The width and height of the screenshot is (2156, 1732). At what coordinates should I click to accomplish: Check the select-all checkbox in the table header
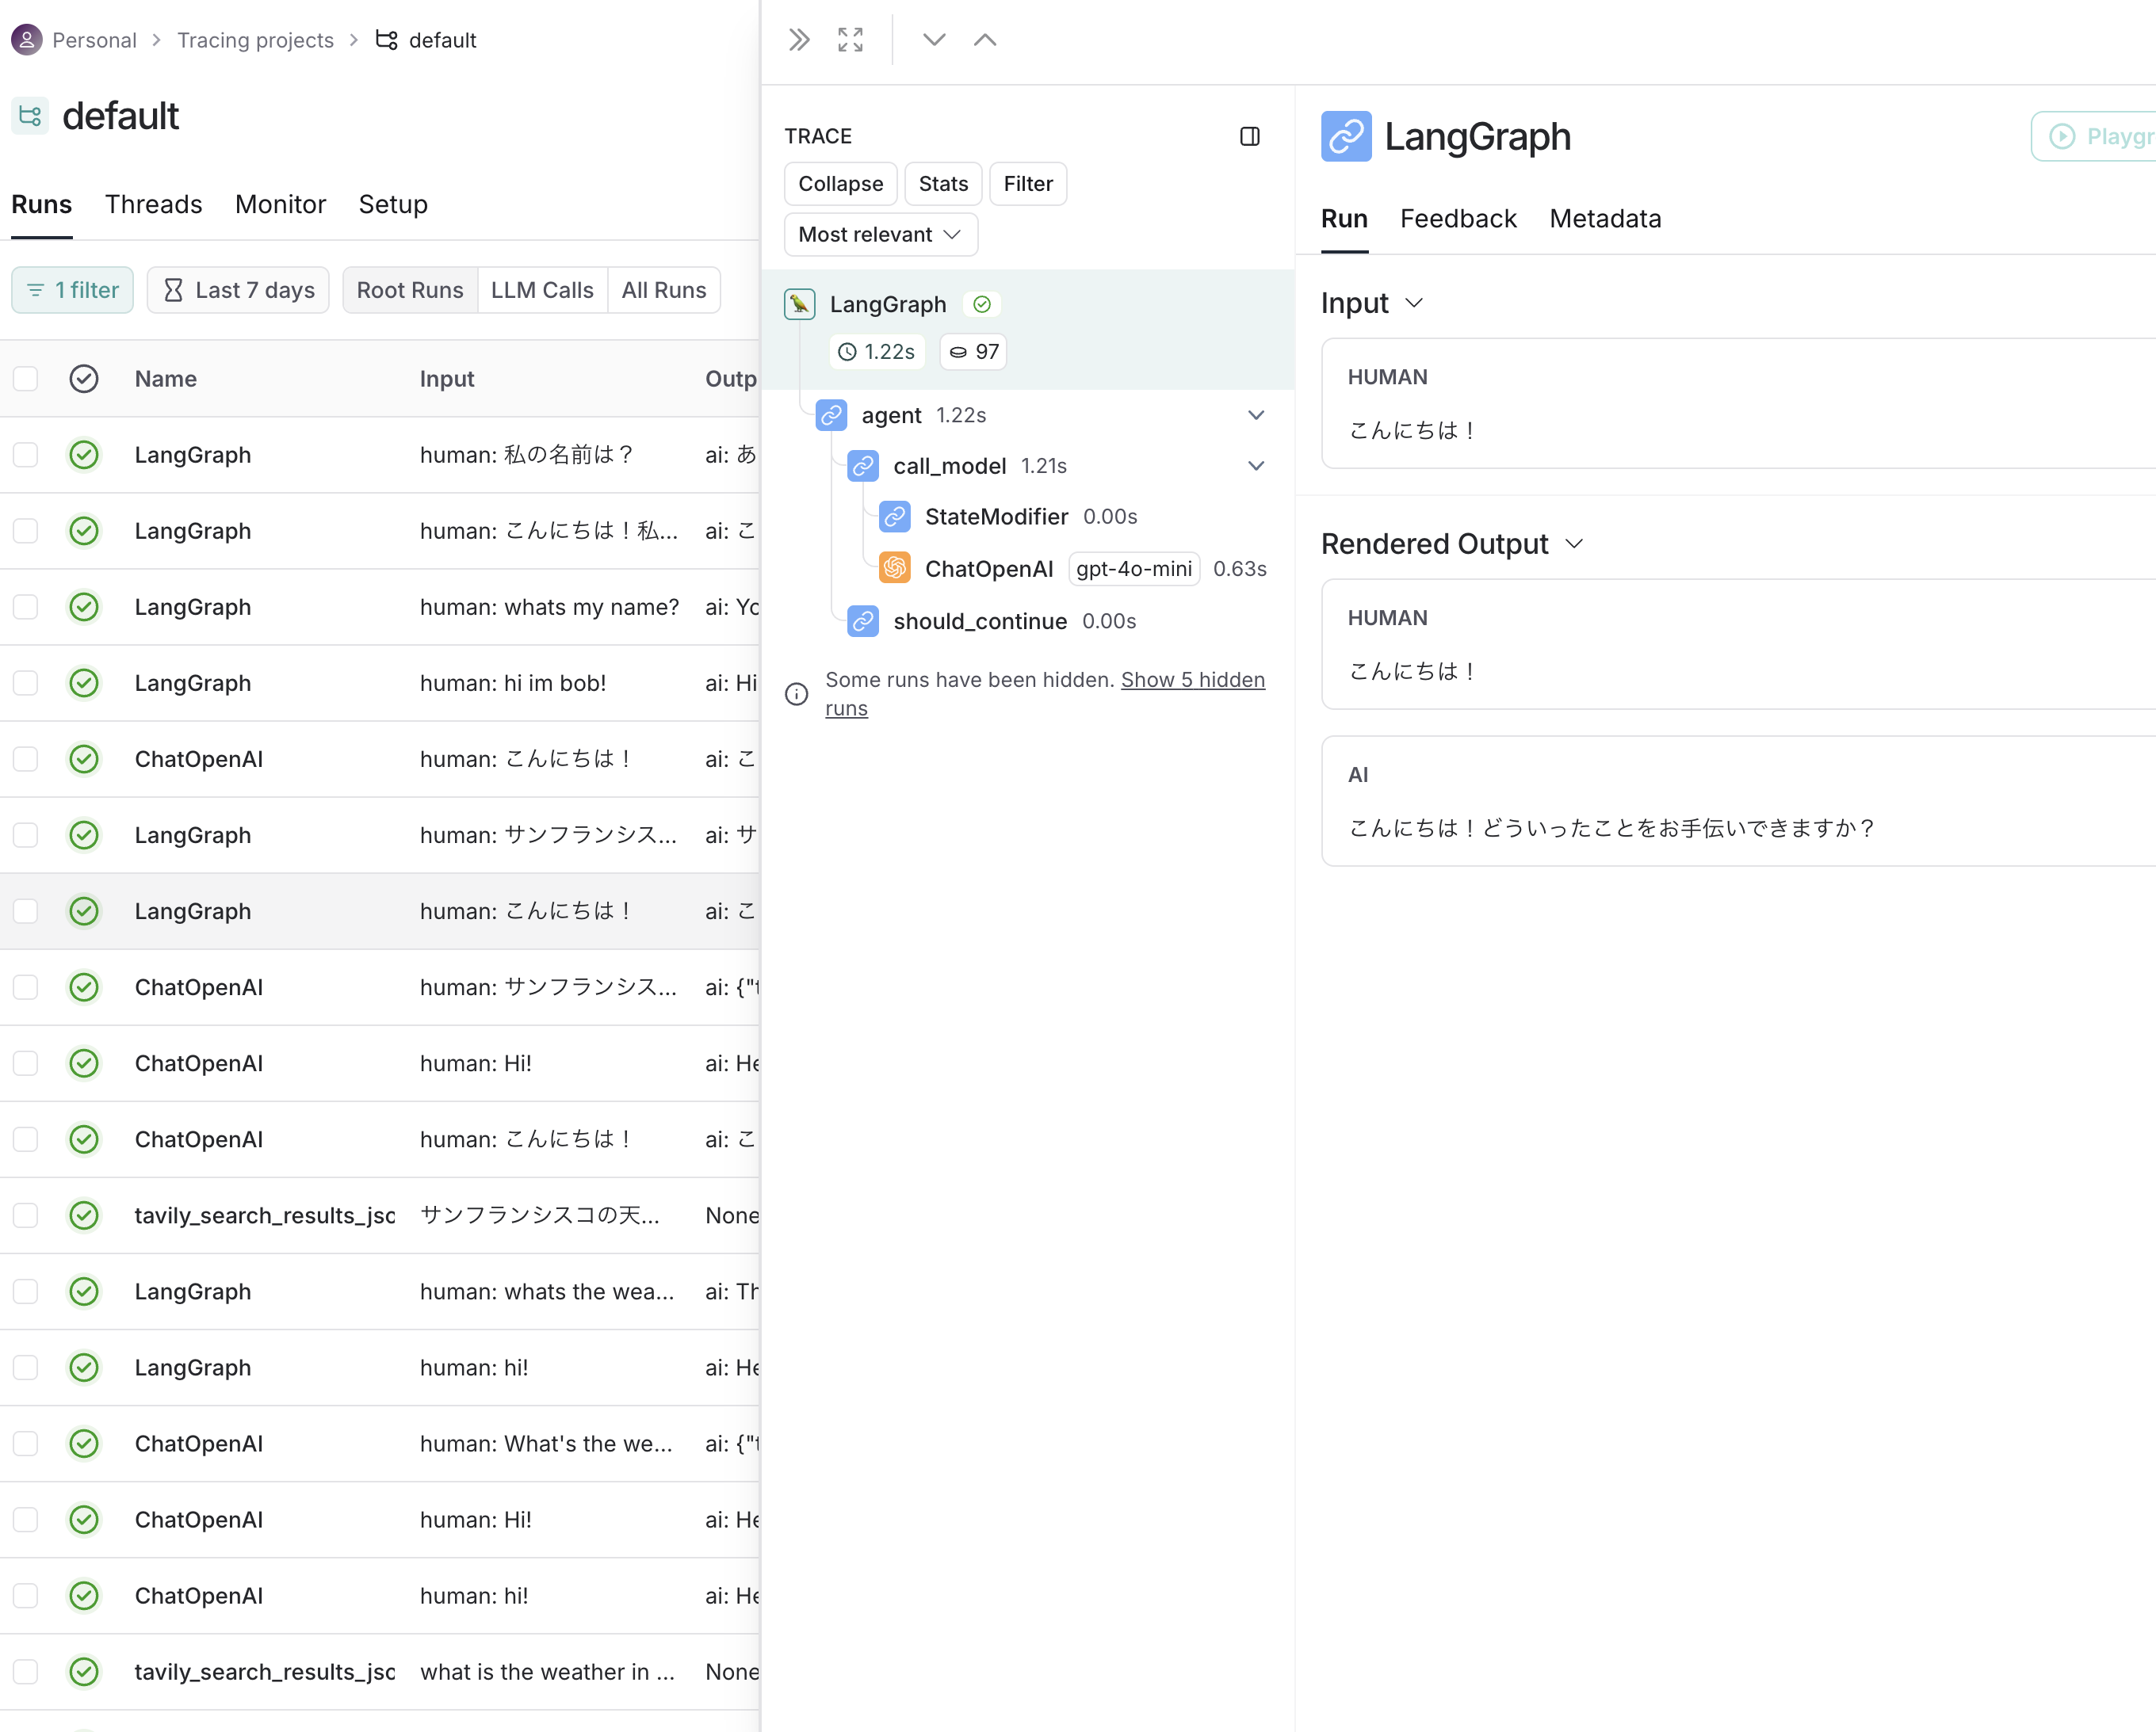(25, 379)
